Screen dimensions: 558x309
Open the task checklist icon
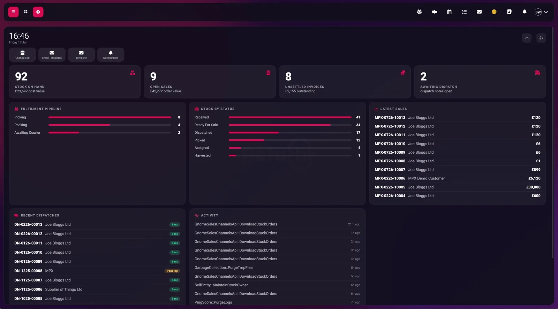pos(464,12)
